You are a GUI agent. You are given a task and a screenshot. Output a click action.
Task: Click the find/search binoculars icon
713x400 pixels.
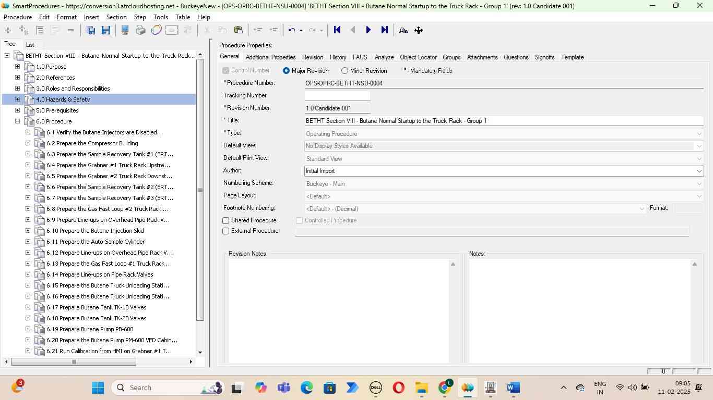(x=403, y=30)
